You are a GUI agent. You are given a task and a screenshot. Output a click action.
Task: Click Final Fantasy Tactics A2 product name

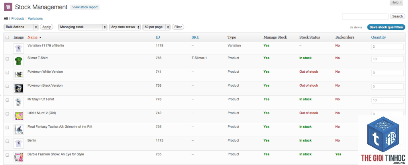click(x=60, y=127)
